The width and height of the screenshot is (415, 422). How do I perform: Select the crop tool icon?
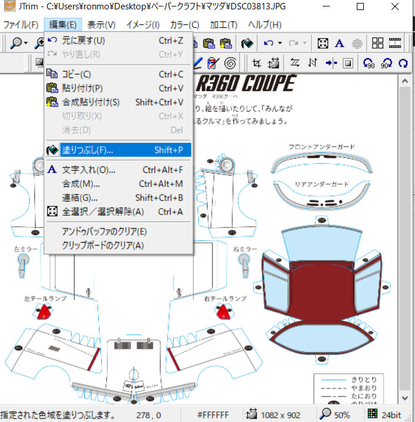(x=256, y=63)
